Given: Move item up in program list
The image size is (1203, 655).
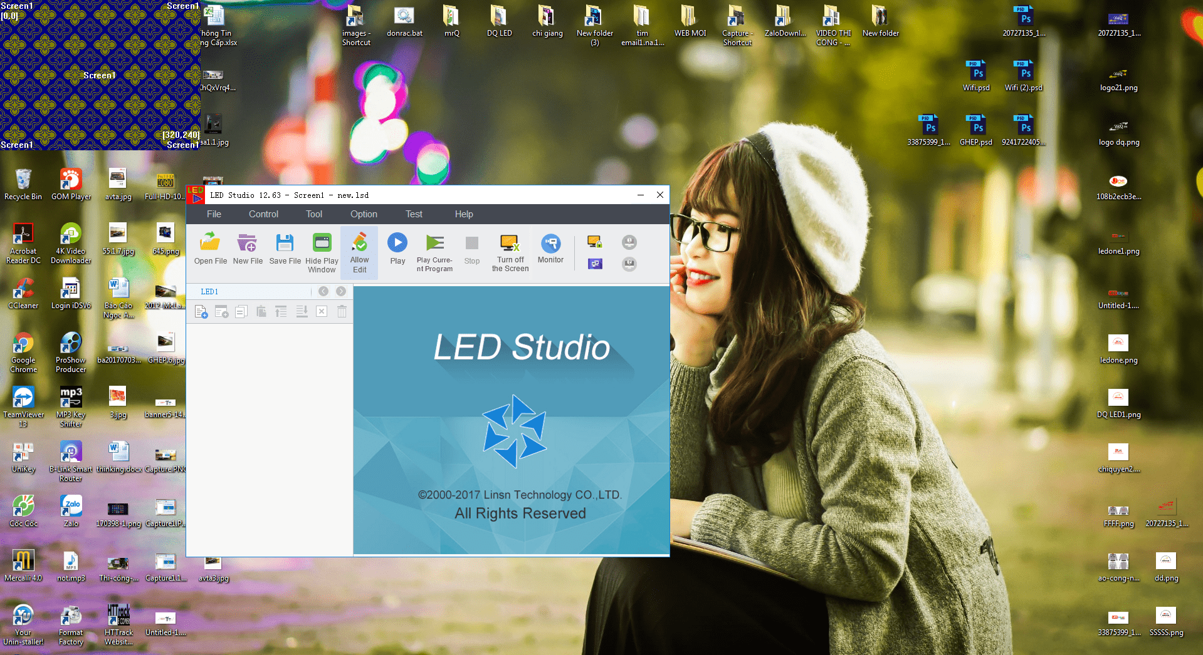Looking at the screenshot, I should (x=281, y=311).
